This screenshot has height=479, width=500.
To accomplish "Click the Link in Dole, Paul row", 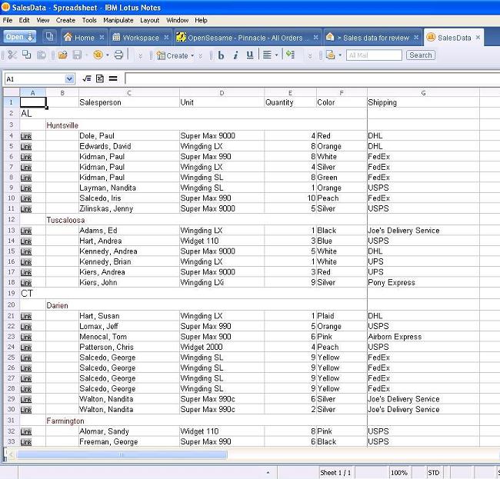I will tap(26, 136).
